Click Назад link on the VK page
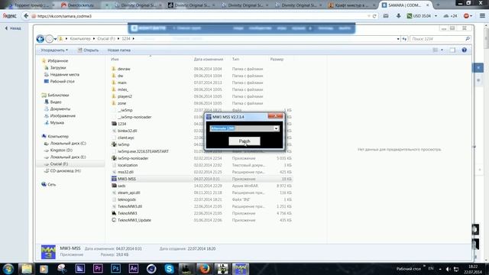The height and width of the screenshot is (275, 489). pos(13,28)
